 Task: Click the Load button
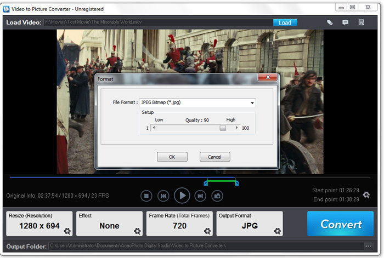285,23
